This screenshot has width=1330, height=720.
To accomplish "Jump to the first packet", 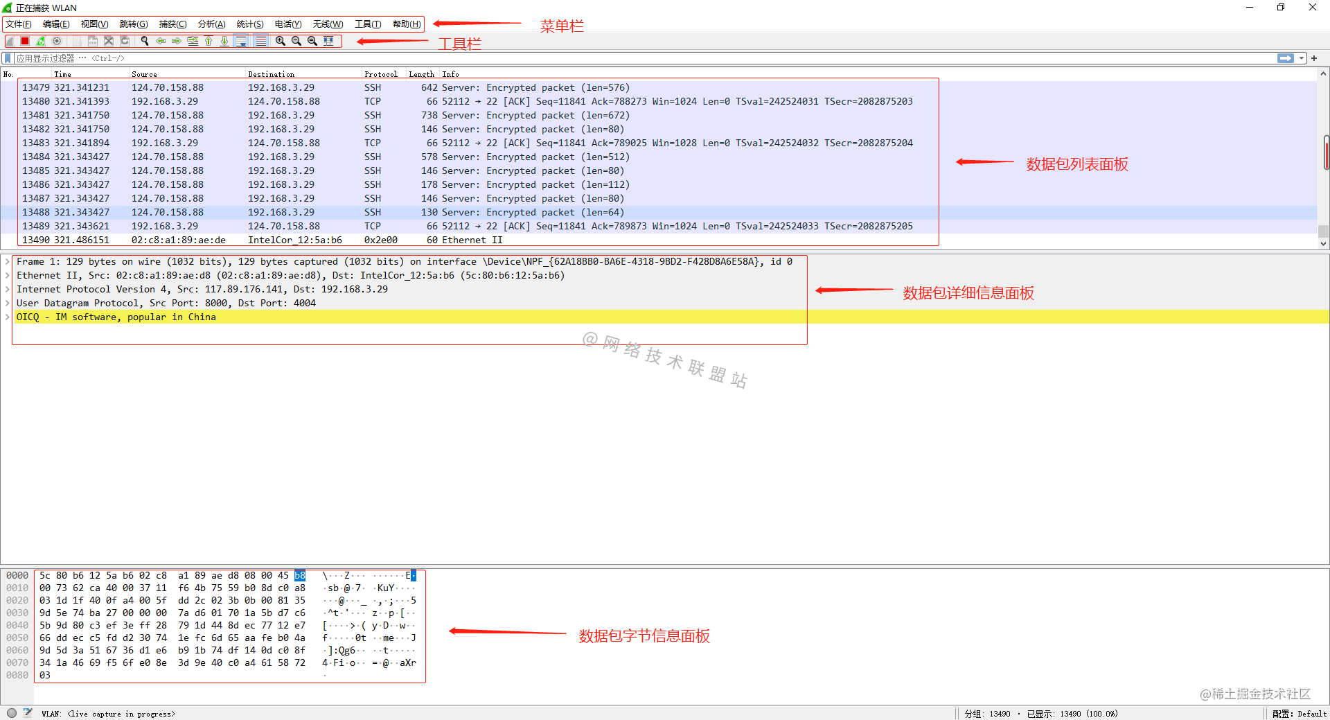I will [x=209, y=41].
